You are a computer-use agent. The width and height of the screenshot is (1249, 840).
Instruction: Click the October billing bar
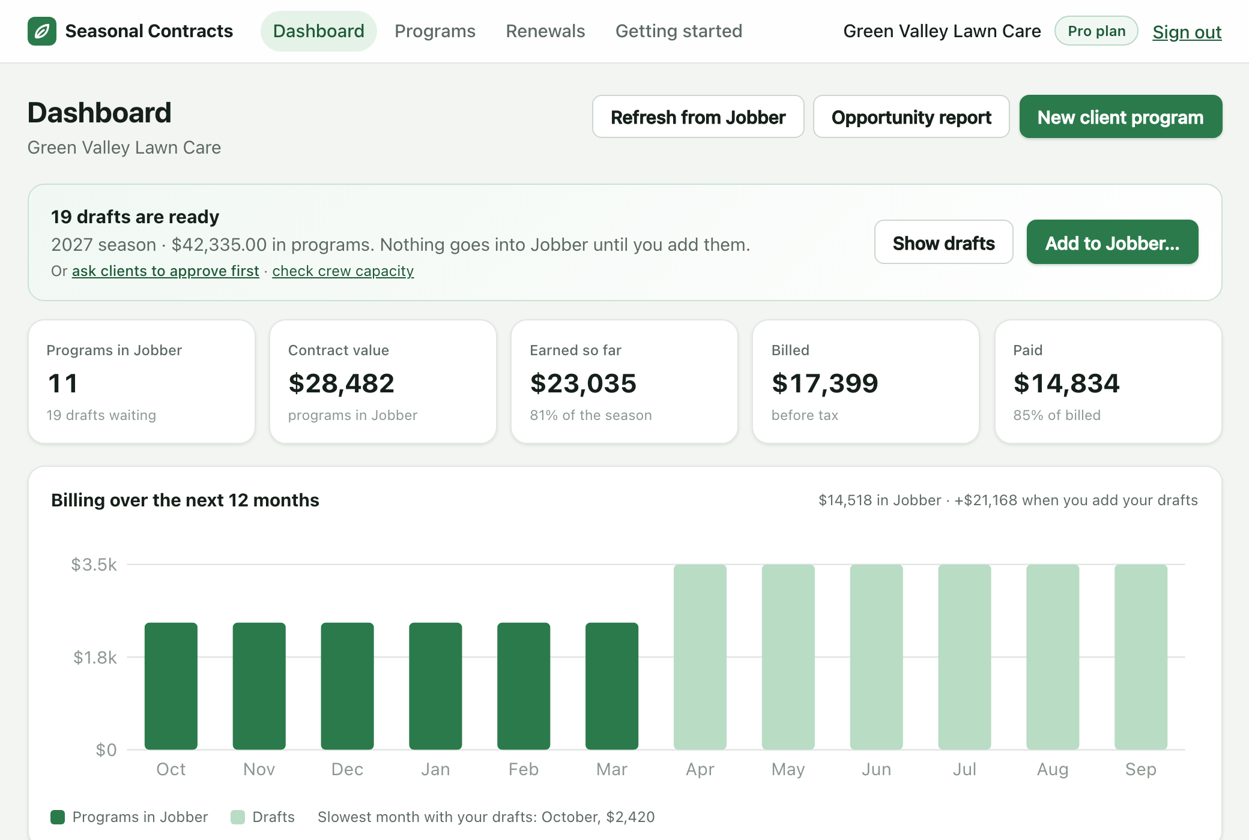(x=171, y=686)
